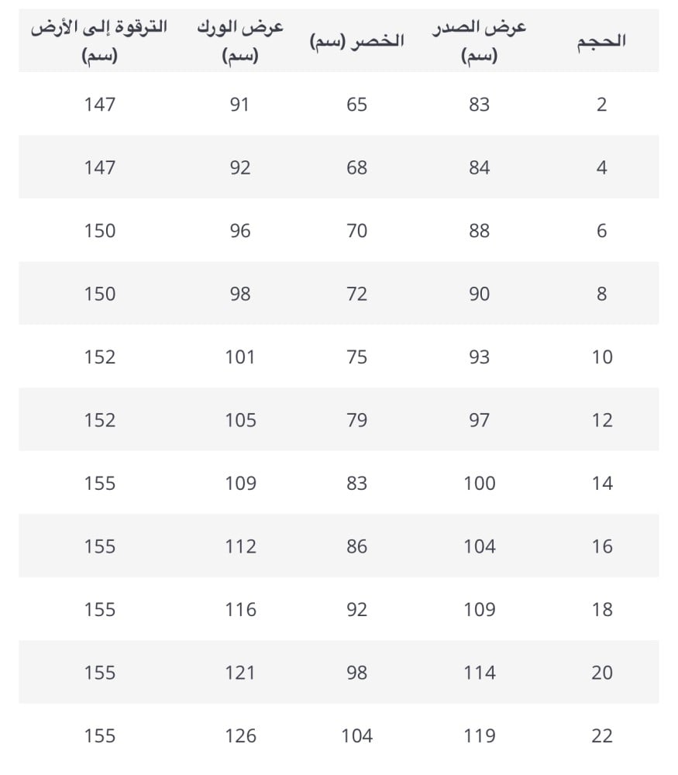Screen dimensions: 678x775
Task: Click size 10 in the الحجم column
Action: coord(601,357)
